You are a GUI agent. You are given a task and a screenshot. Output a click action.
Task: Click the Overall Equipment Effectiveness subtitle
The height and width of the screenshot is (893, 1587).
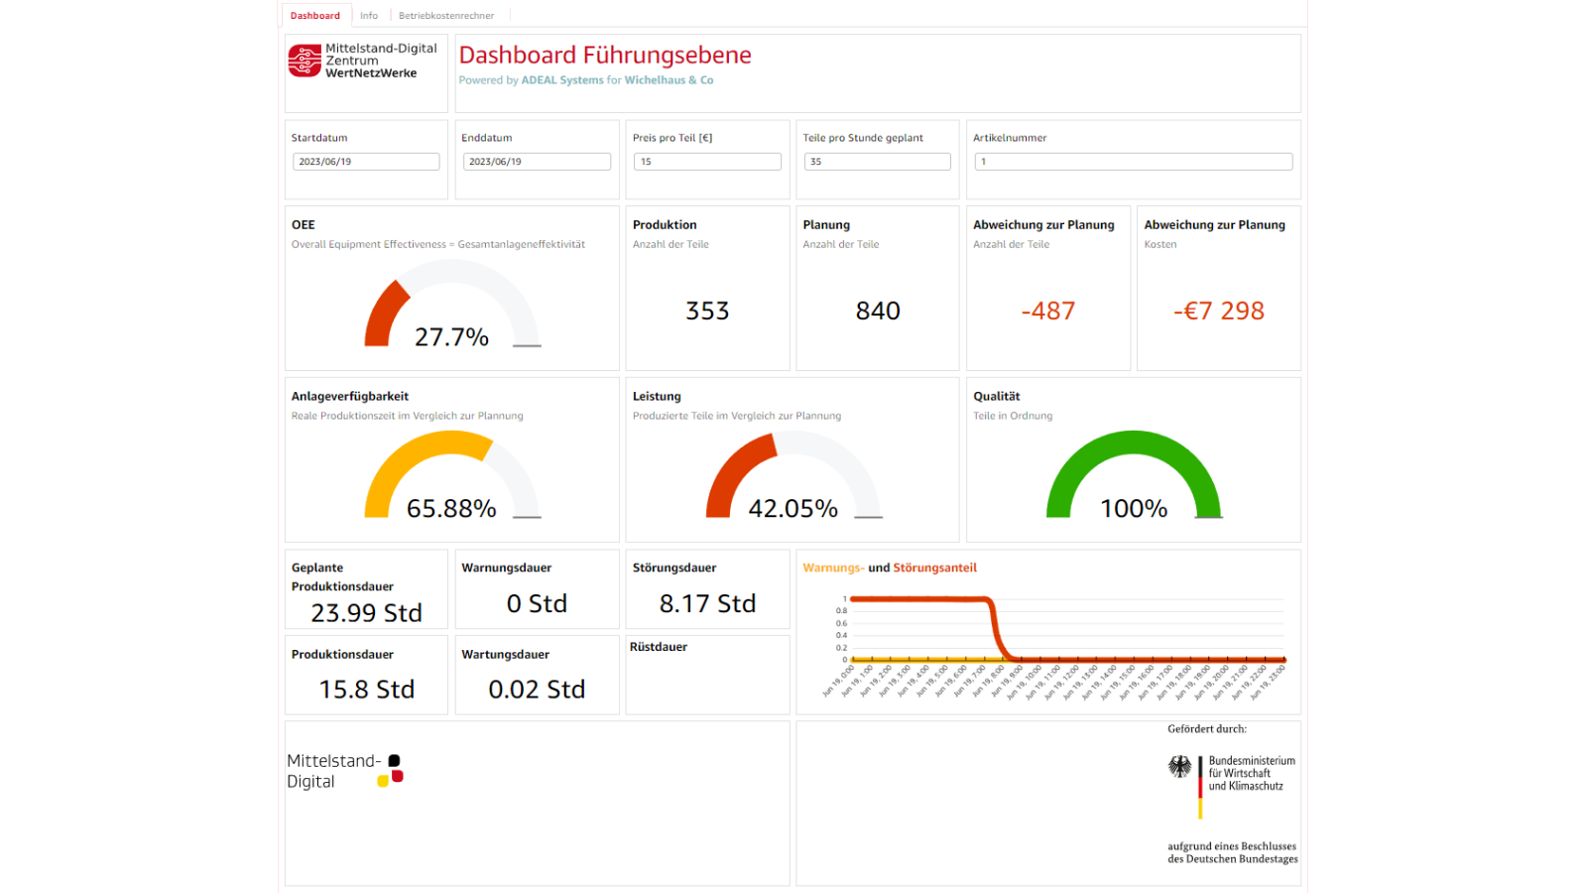pos(438,244)
